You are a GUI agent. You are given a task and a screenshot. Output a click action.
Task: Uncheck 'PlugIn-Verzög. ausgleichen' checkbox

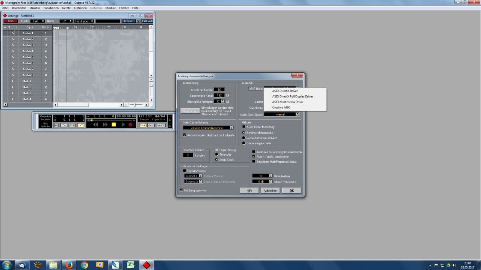point(253,156)
